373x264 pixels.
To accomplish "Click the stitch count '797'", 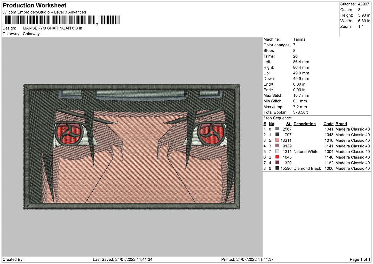I will [288, 135].
